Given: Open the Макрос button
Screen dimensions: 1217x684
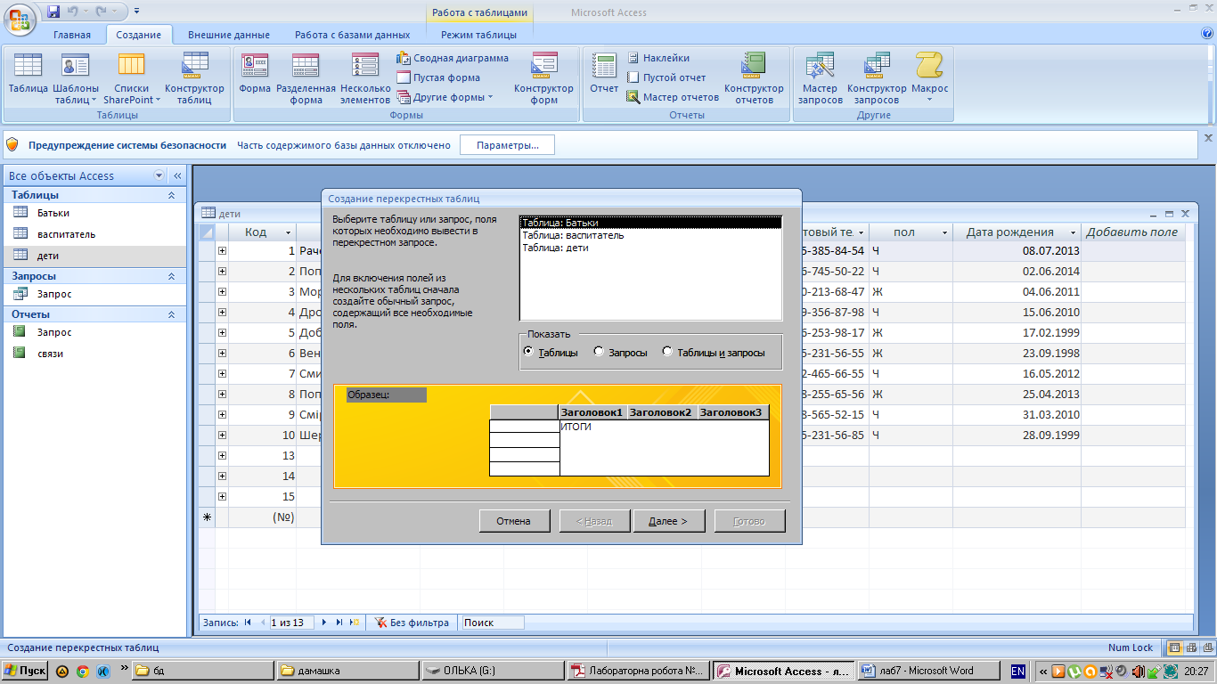Looking at the screenshot, I should tap(929, 77).
